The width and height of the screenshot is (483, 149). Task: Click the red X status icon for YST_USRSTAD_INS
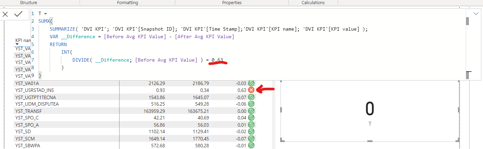251,90
